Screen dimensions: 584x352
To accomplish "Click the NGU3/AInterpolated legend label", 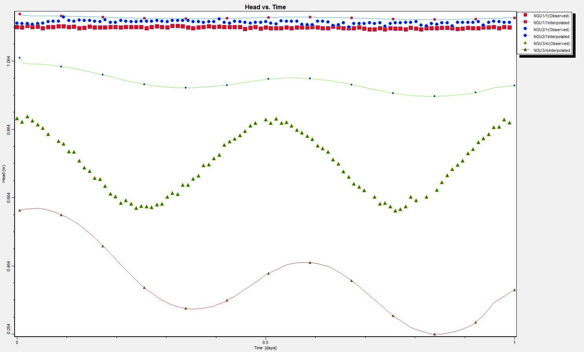I will (552, 50).
